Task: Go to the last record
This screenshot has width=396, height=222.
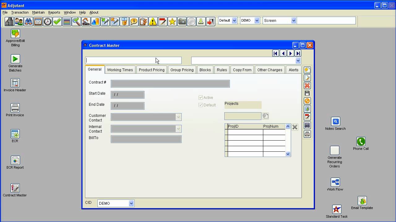Action: point(298,53)
